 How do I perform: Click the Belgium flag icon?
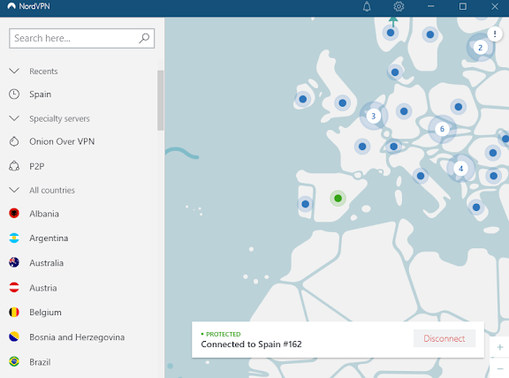[x=14, y=312]
